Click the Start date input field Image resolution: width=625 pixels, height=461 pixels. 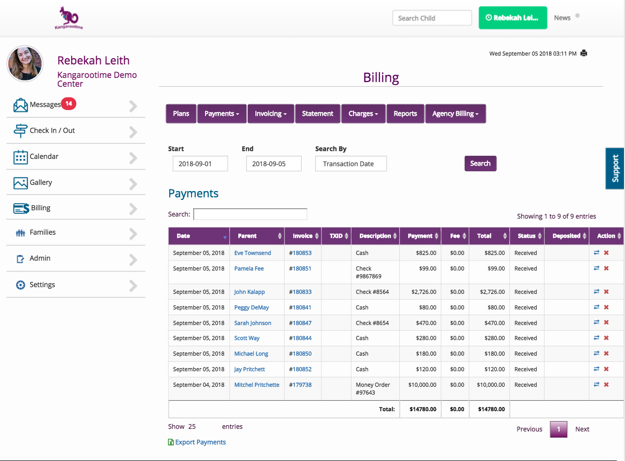coord(200,164)
